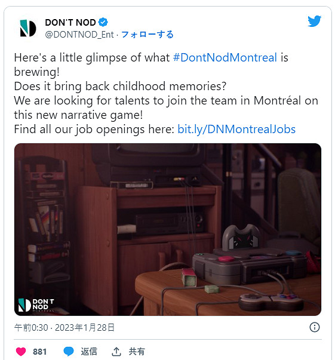Open the #DontNodMontreal hashtag
Viewport: 335px width, 360px height.
(225, 57)
